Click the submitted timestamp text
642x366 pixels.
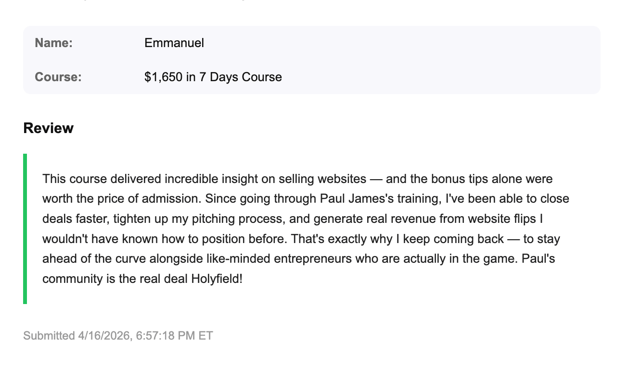pyautogui.click(x=118, y=336)
